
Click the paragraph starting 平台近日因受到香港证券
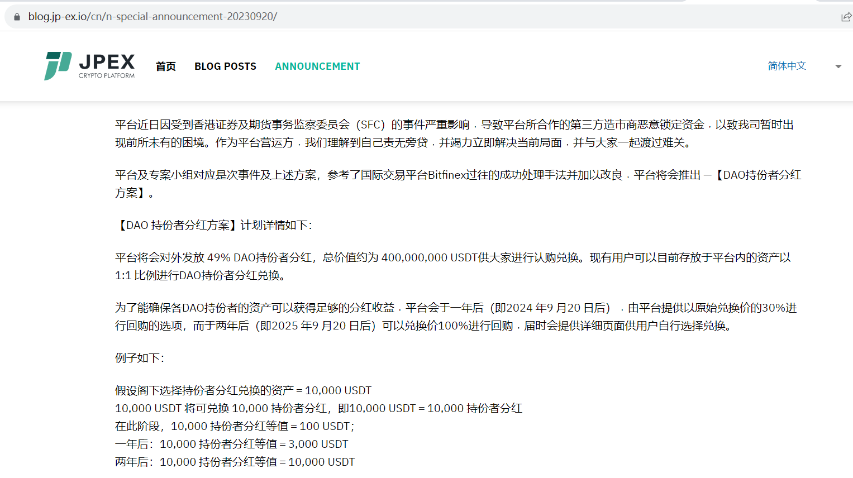click(x=455, y=133)
